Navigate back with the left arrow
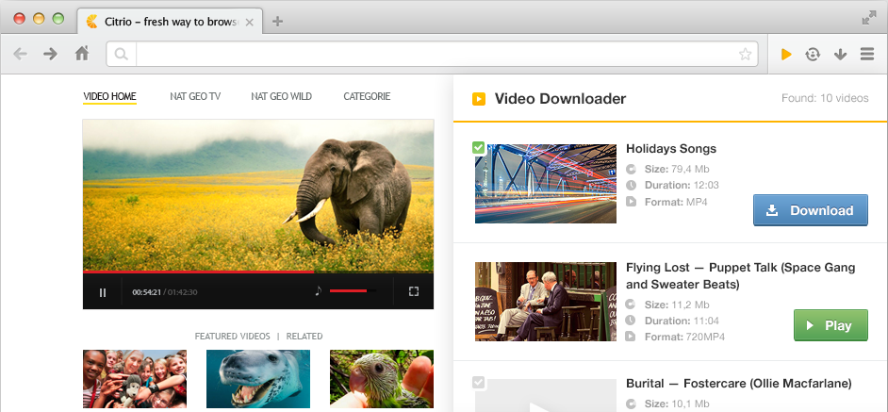The height and width of the screenshot is (412, 888). click(x=20, y=54)
